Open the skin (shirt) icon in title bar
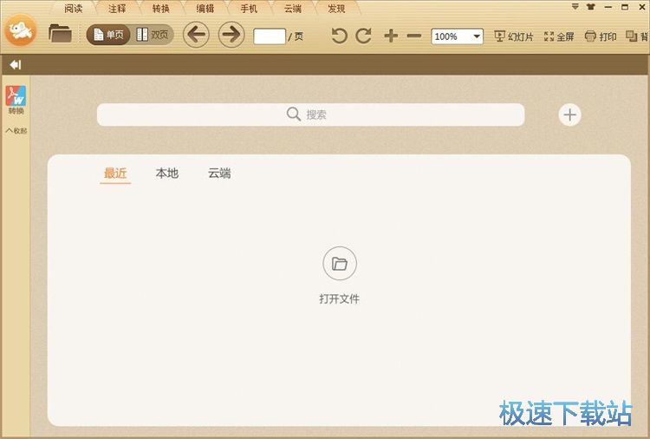650x439 pixels. click(591, 7)
